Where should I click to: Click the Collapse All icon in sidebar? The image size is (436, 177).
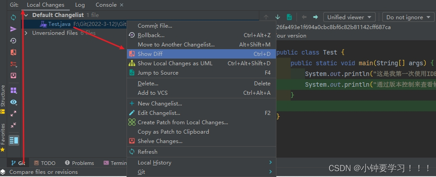coord(13,125)
